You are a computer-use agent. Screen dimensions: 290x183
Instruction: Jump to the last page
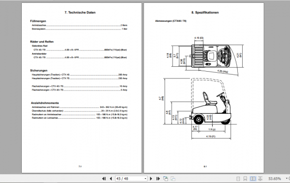pyautogui.click(x=158, y=179)
